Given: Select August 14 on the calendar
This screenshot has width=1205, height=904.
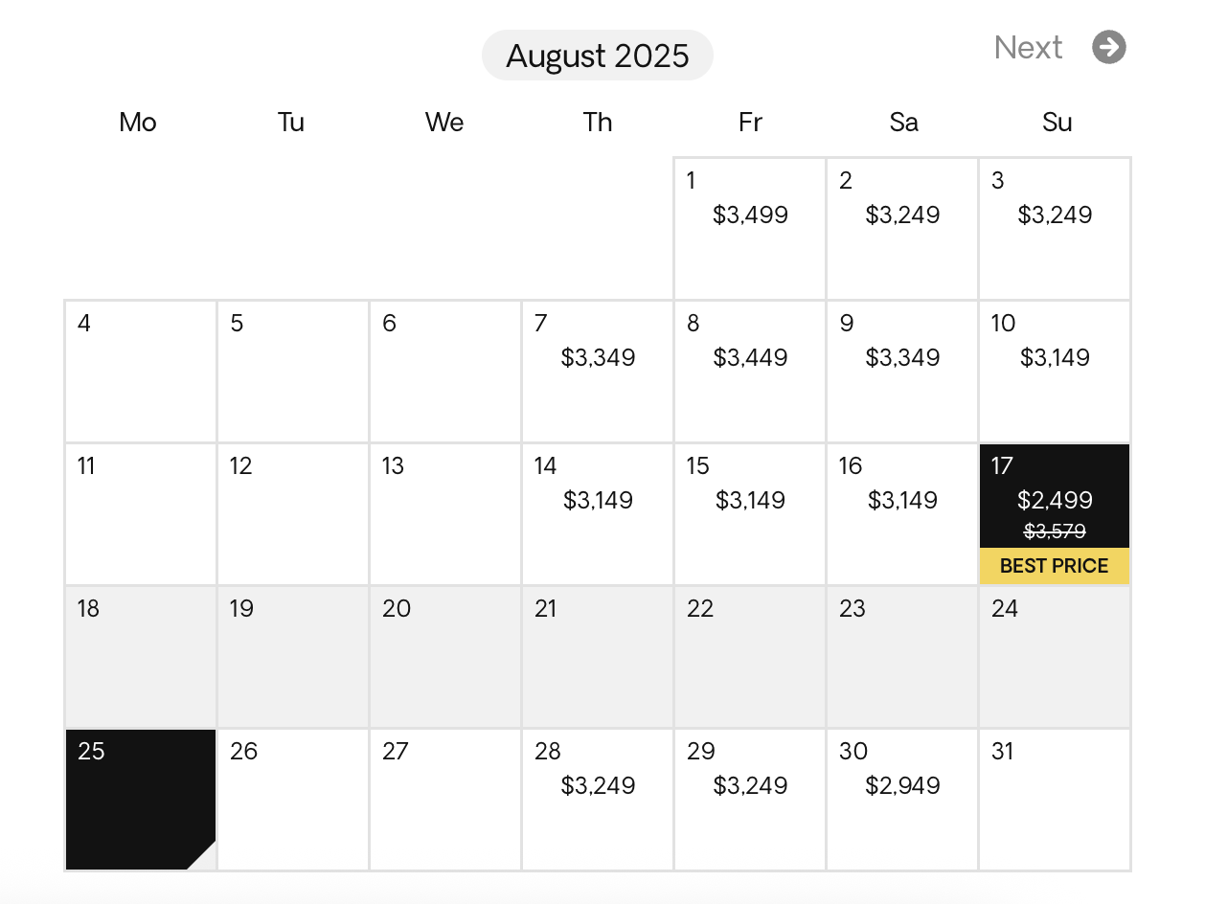Looking at the screenshot, I should point(598,514).
